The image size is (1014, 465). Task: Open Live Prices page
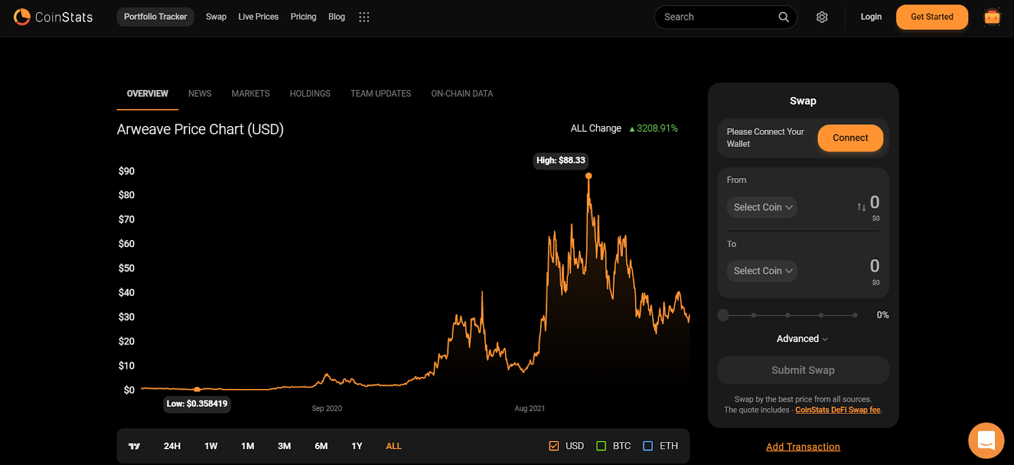pyautogui.click(x=259, y=17)
